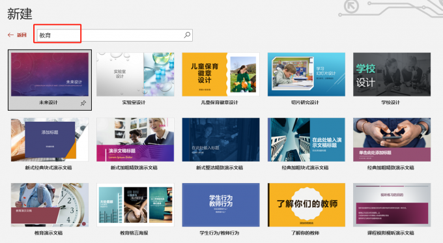The image size is (443, 243).
Task: Select the 学生行为/教师行为 template thumbnail
Action: [221, 205]
